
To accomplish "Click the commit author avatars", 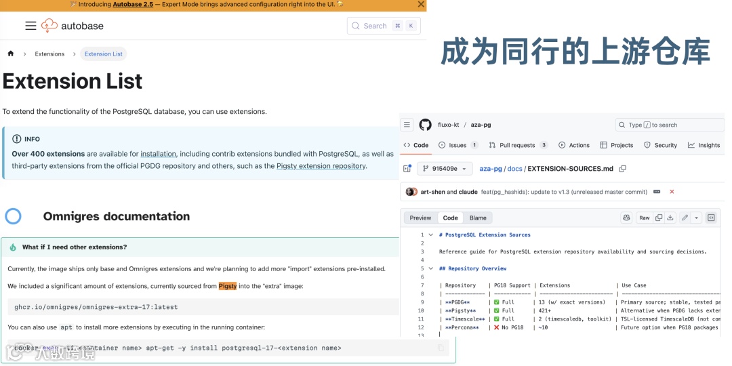I will (x=412, y=192).
